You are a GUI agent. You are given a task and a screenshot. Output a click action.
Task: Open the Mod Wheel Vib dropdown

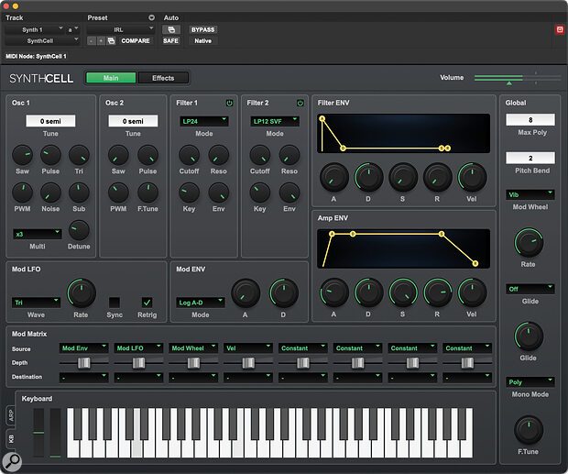tap(530, 194)
